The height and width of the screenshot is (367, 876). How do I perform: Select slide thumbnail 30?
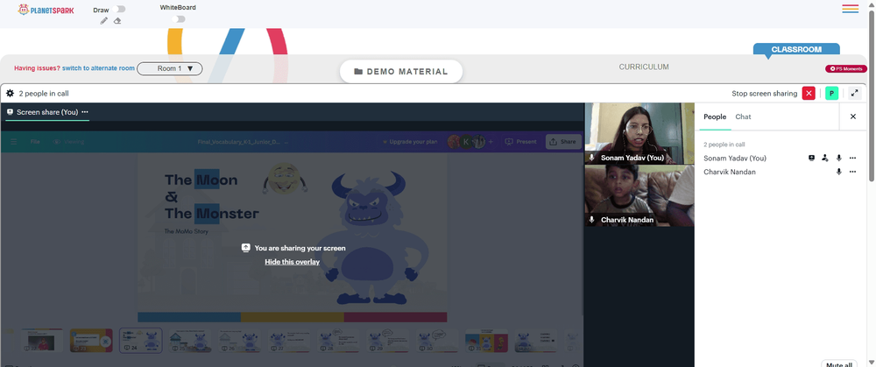437,340
